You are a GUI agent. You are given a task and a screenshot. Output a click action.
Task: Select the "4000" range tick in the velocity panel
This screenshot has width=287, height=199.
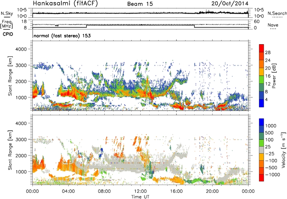tap(21, 123)
